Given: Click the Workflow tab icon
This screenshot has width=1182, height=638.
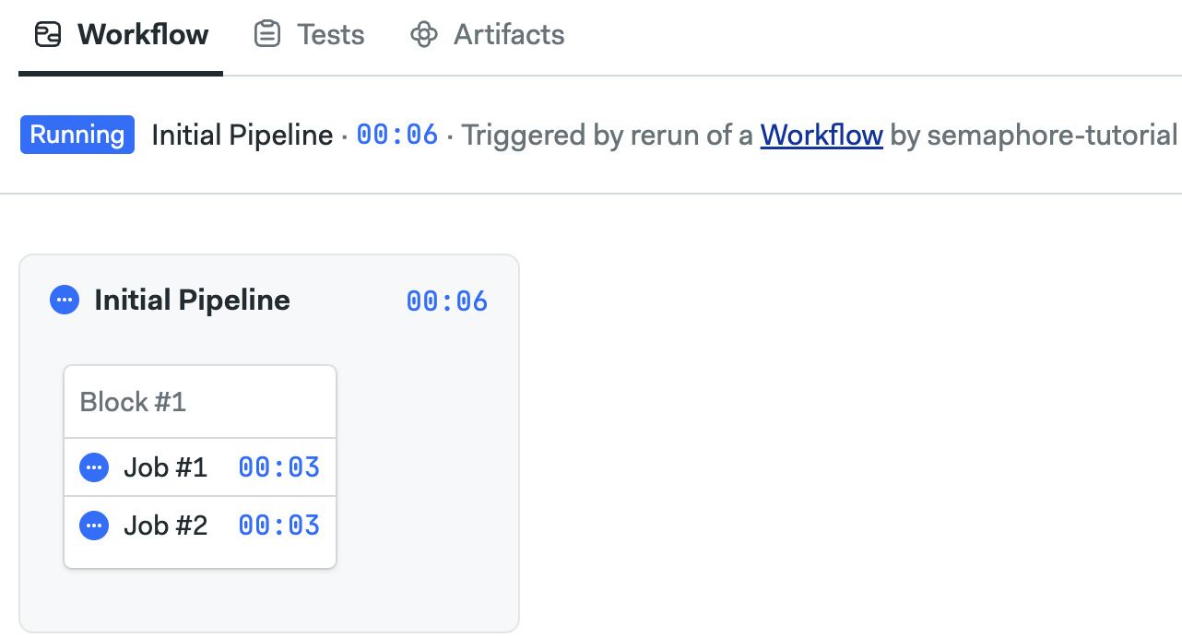Looking at the screenshot, I should (x=47, y=35).
